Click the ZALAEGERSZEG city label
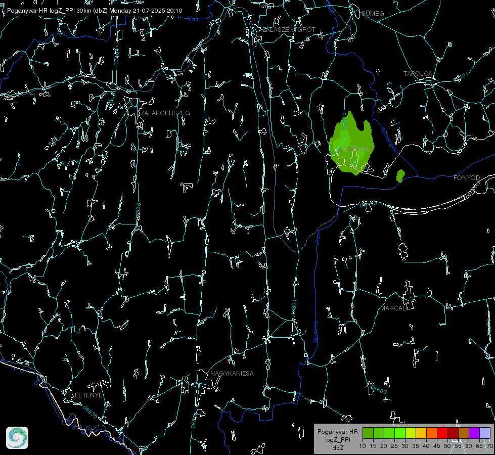 [165, 113]
